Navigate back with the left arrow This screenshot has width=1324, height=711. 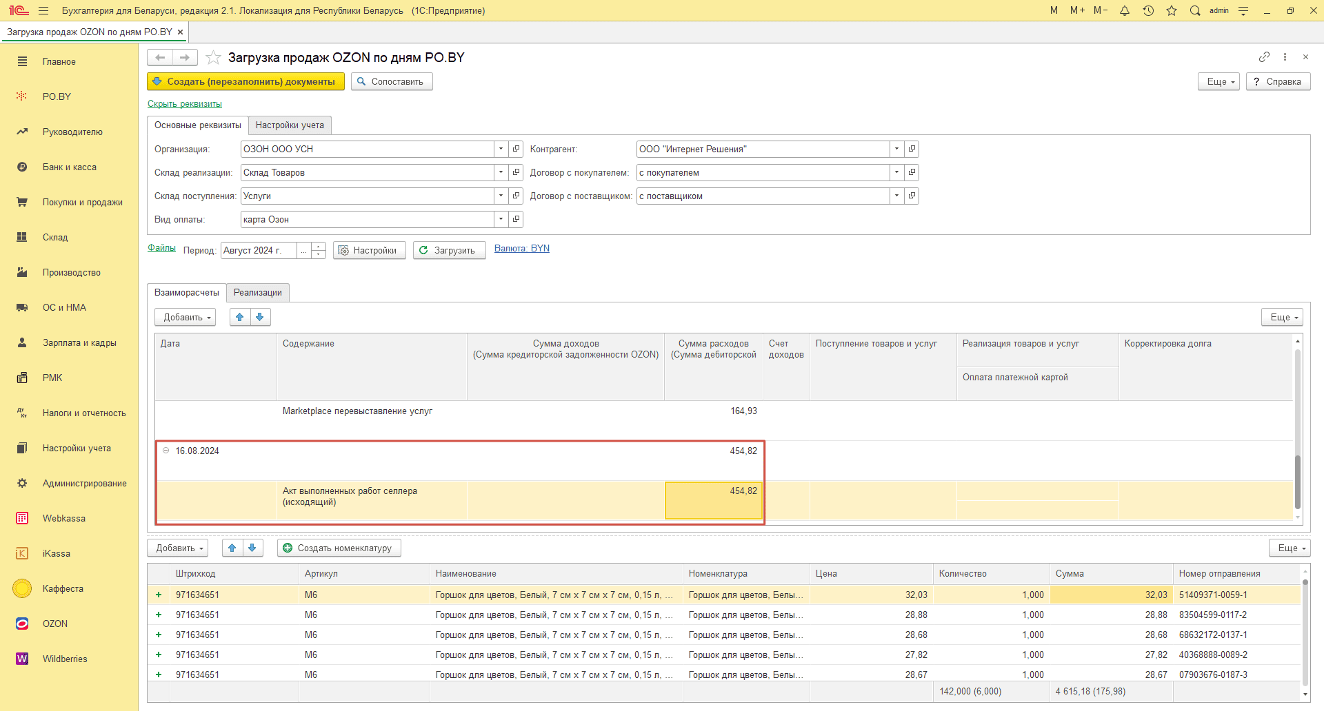coord(160,58)
